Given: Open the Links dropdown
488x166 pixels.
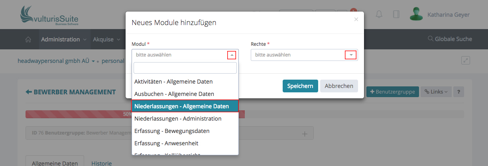Looking at the screenshot, I should coord(436,92).
